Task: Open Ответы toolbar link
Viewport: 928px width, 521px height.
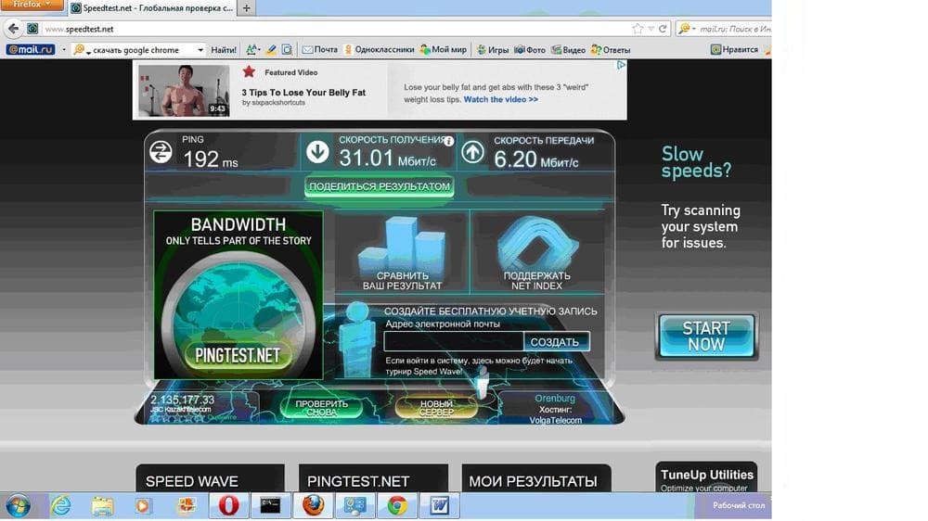Action: click(611, 50)
